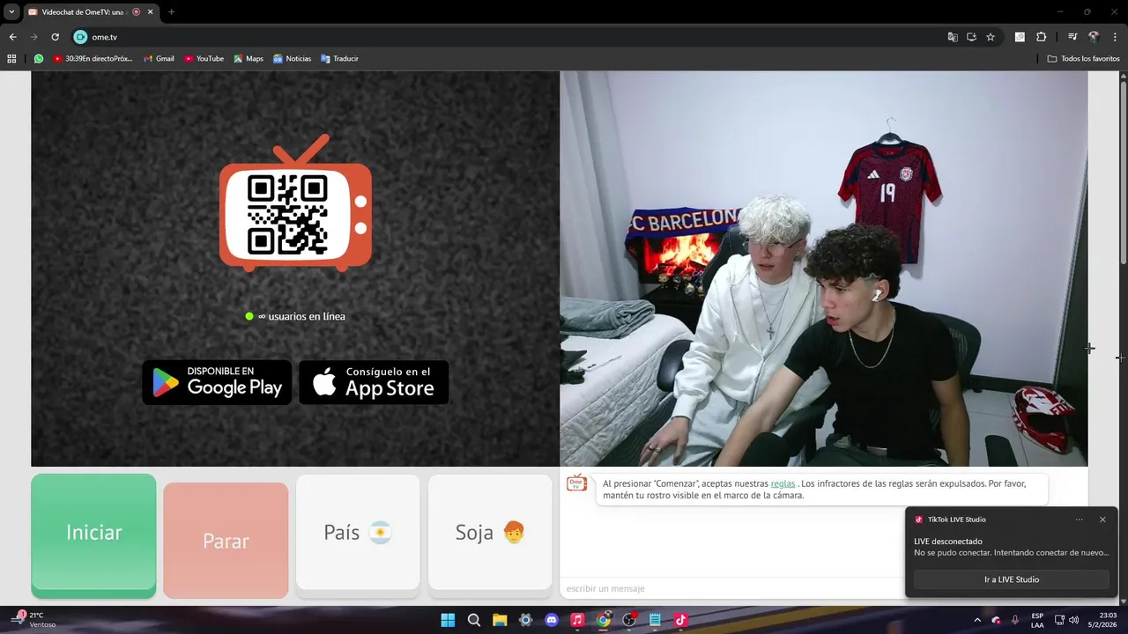Click the Parar button
1128x634 pixels.
tap(226, 539)
